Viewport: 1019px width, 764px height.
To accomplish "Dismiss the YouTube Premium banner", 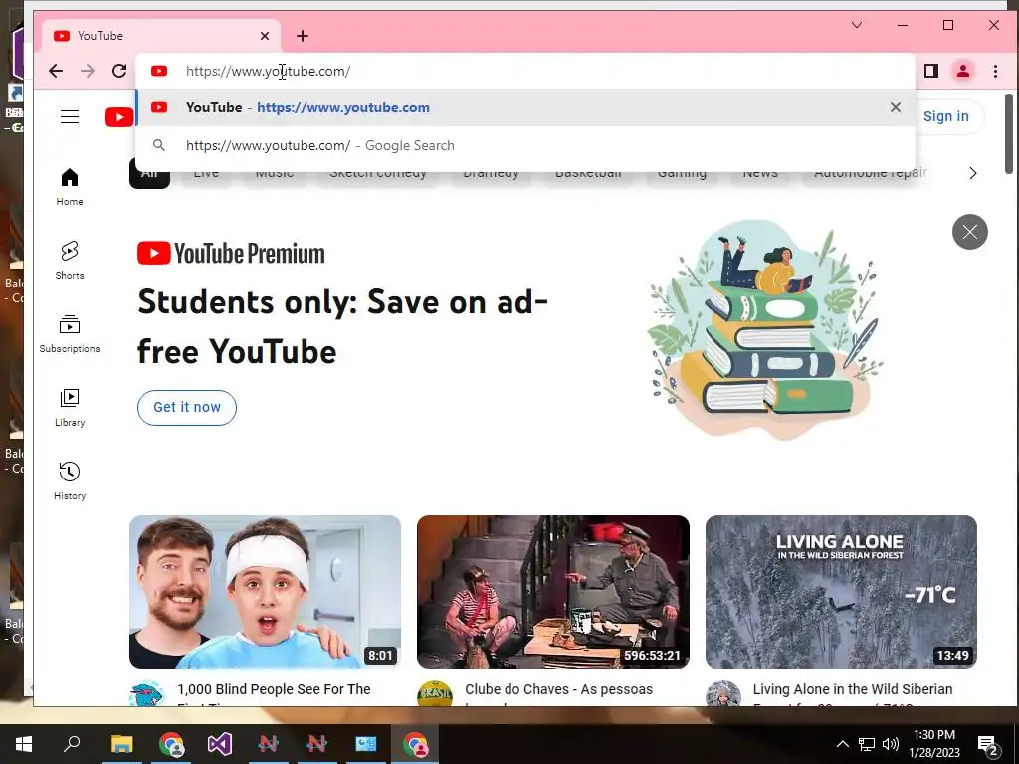I will click(x=969, y=231).
